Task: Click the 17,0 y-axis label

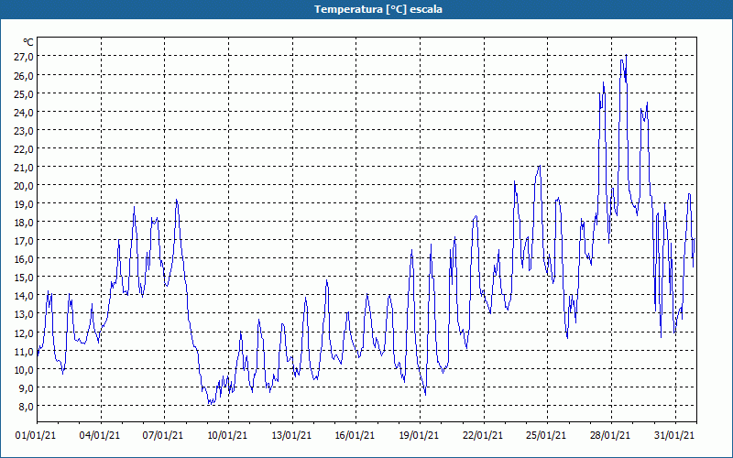Action: point(24,241)
